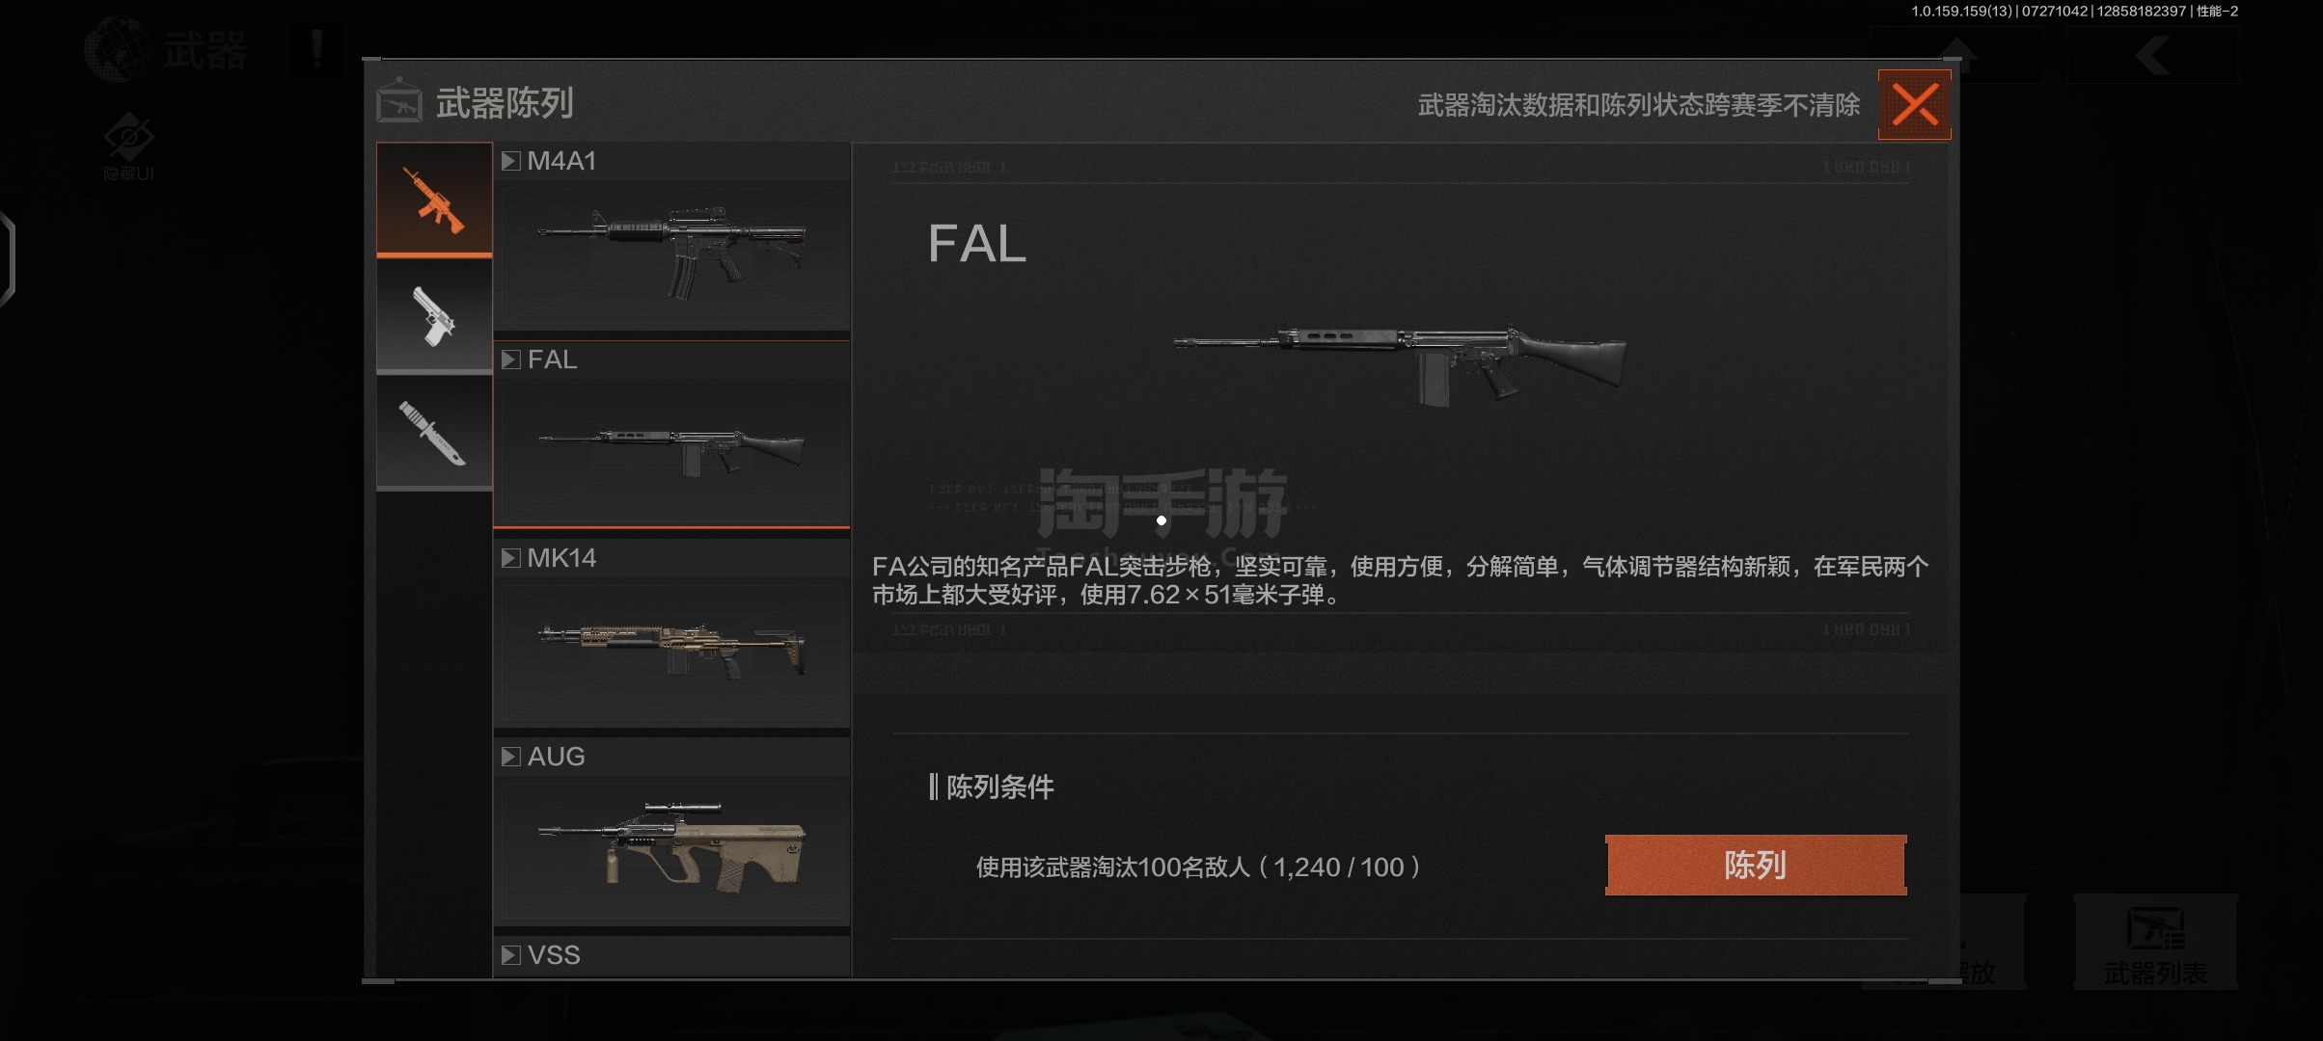Expand the FAL arrow marker

[510, 360]
